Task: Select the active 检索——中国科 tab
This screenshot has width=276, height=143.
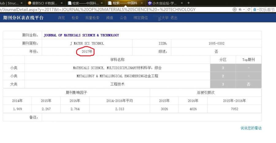Action: click(x=125, y=3)
